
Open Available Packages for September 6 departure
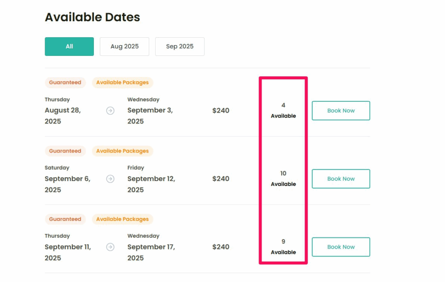pyautogui.click(x=123, y=151)
